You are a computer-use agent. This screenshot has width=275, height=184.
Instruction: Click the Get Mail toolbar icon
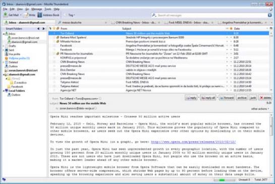click(x=6, y=15)
